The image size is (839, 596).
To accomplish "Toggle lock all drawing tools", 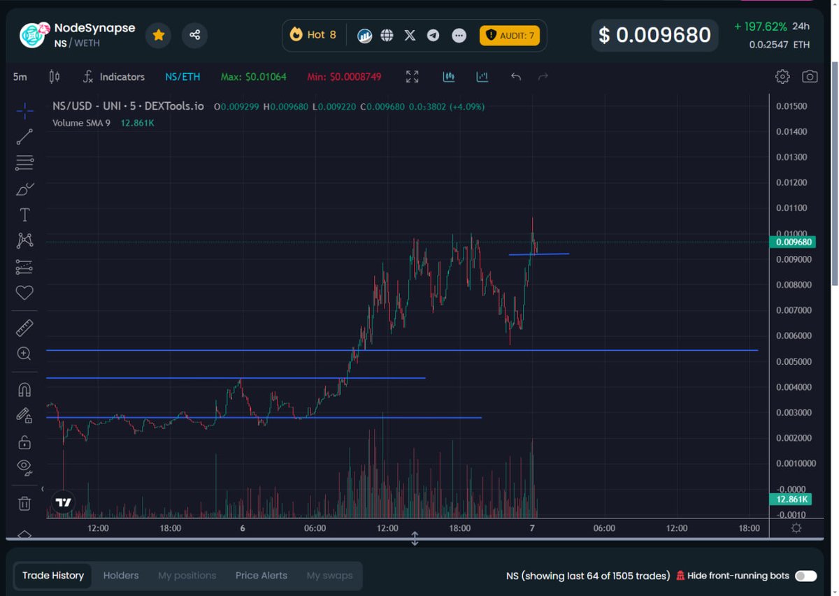I will [x=24, y=442].
